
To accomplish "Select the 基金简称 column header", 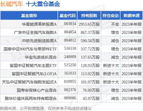I will (x=29, y=16).
